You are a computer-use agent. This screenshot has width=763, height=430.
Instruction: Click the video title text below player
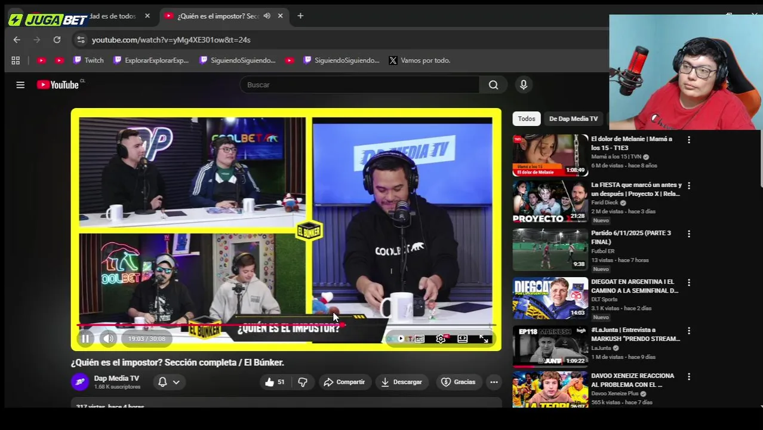tap(177, 363)
